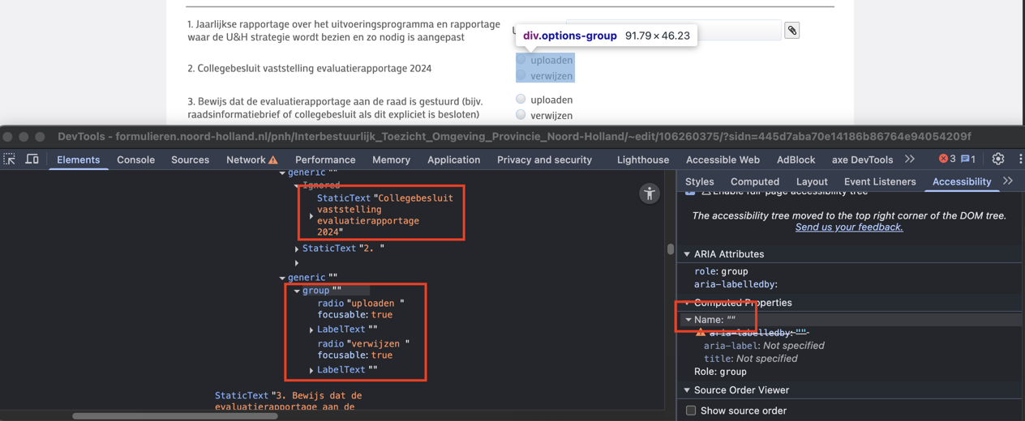Enable the Show source order checkbox
Image resolution: width=1025 pixels, height=421 pixels.
691,410
